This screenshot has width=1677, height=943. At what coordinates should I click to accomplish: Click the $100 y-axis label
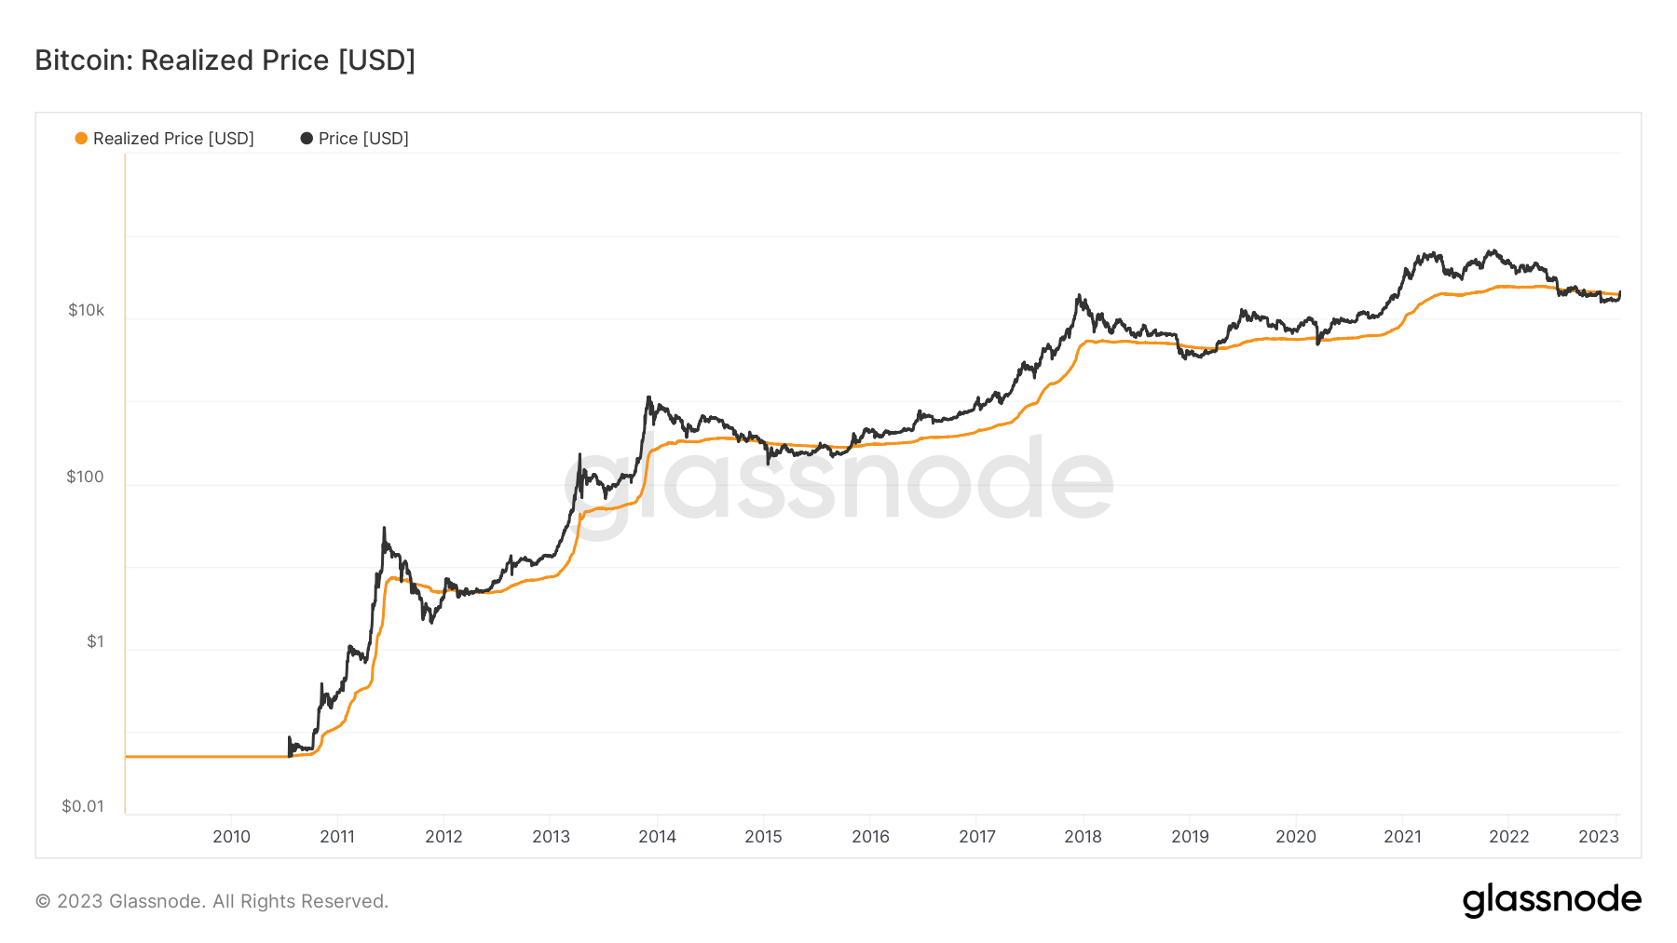point(85,477)
